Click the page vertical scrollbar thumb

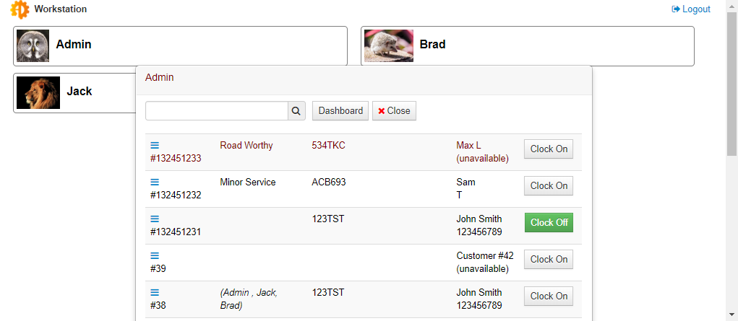732,84
